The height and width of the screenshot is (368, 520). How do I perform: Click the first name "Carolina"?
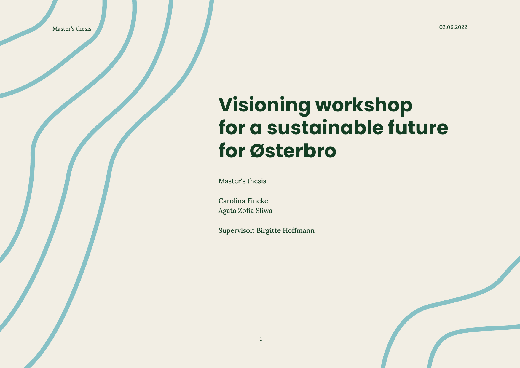point(232,201)
